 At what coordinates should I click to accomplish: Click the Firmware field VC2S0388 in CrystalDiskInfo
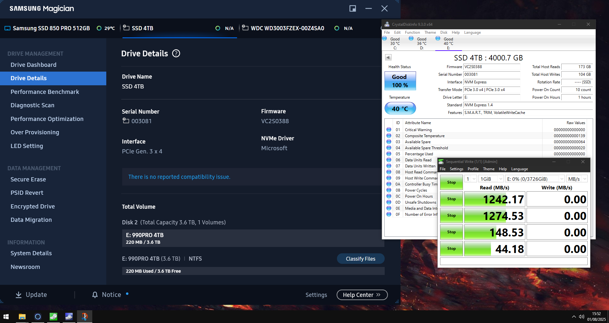tap(492, 67)
